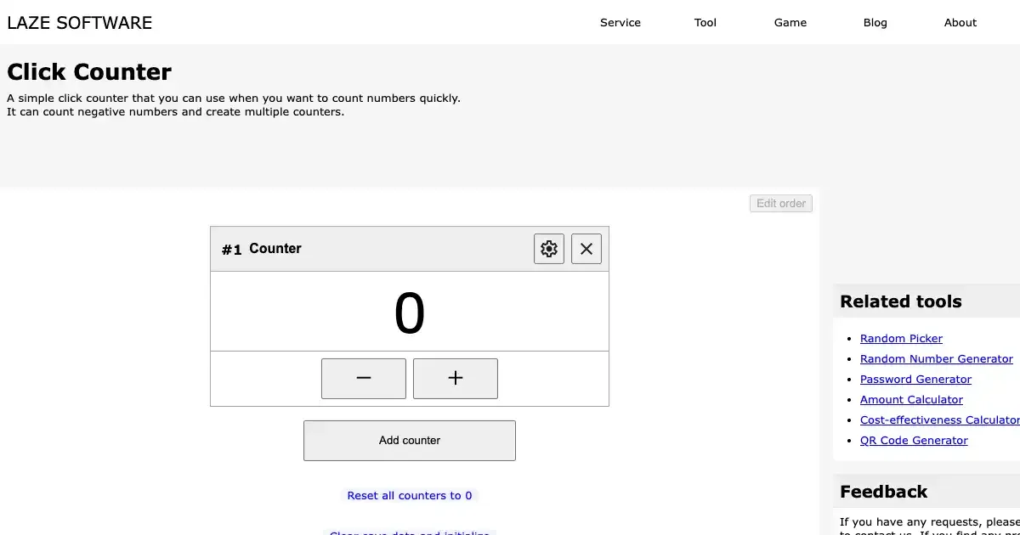
Task: Go to the Blog page
Action: (x=875, y=23)
